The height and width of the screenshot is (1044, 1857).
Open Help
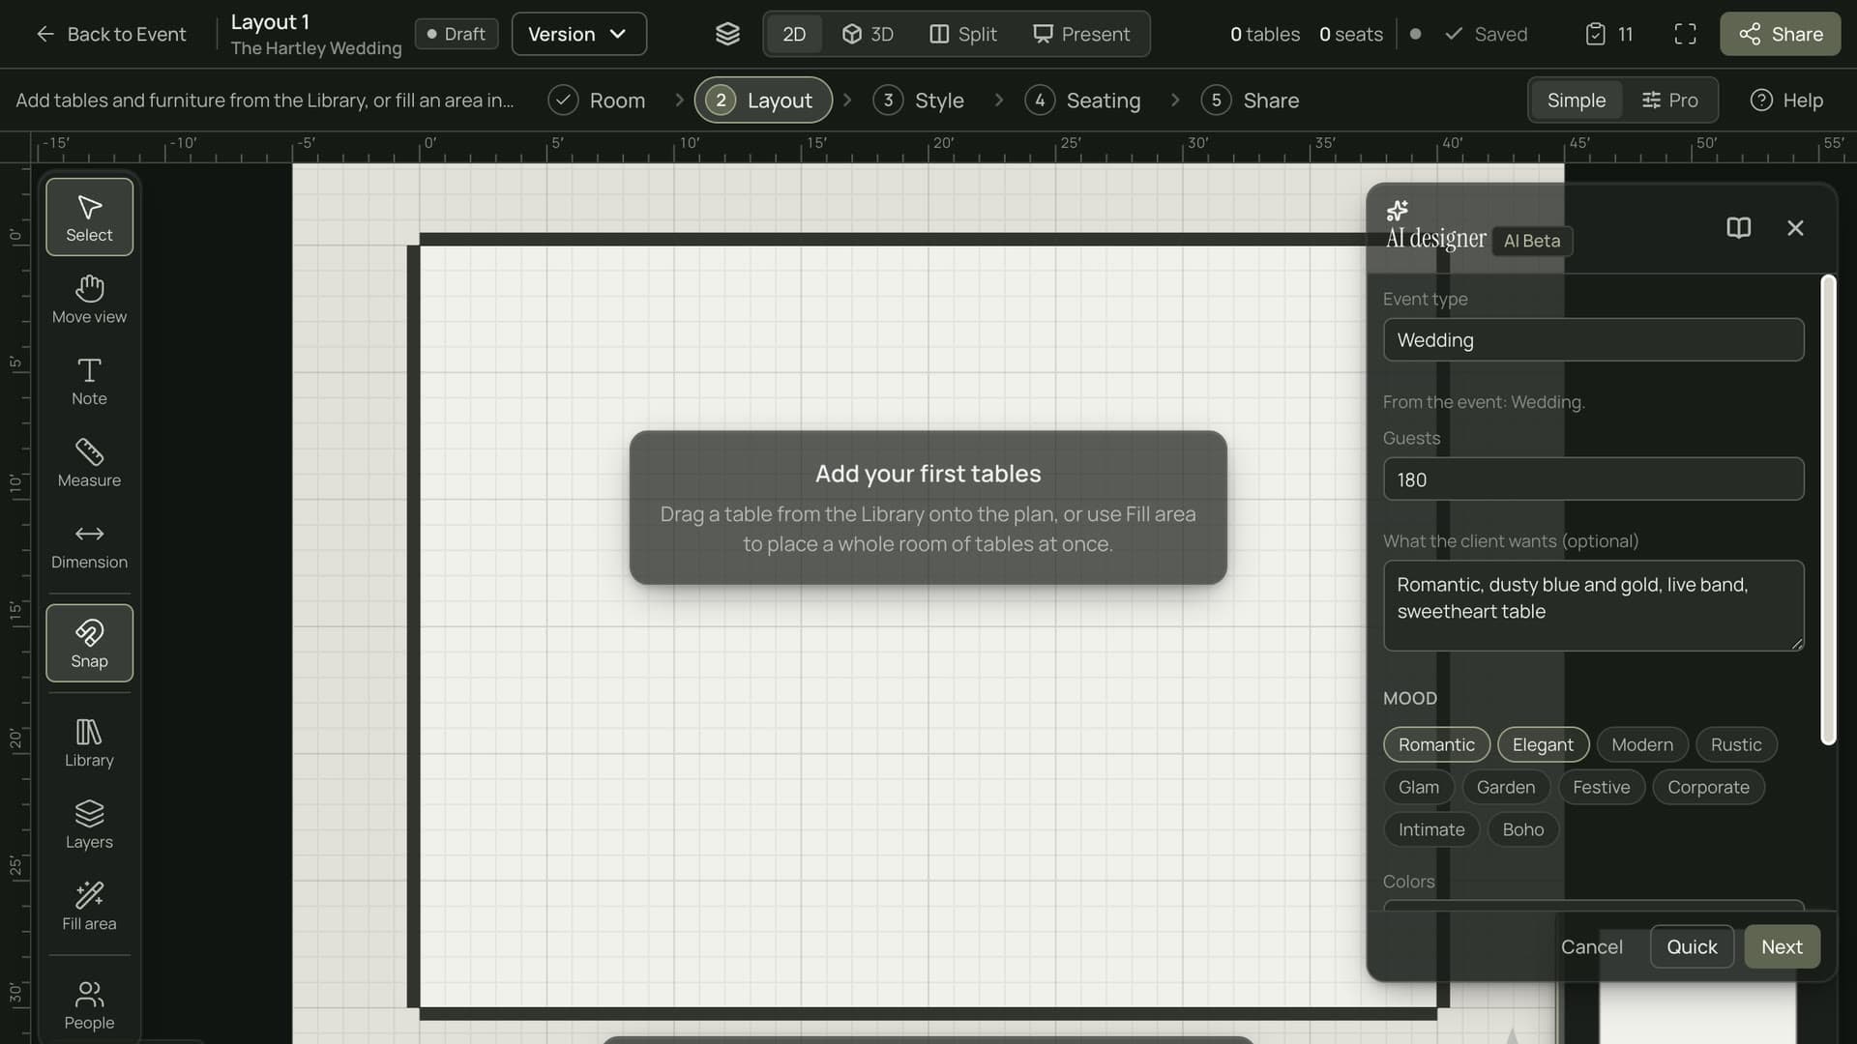(x=1786, y=101)
